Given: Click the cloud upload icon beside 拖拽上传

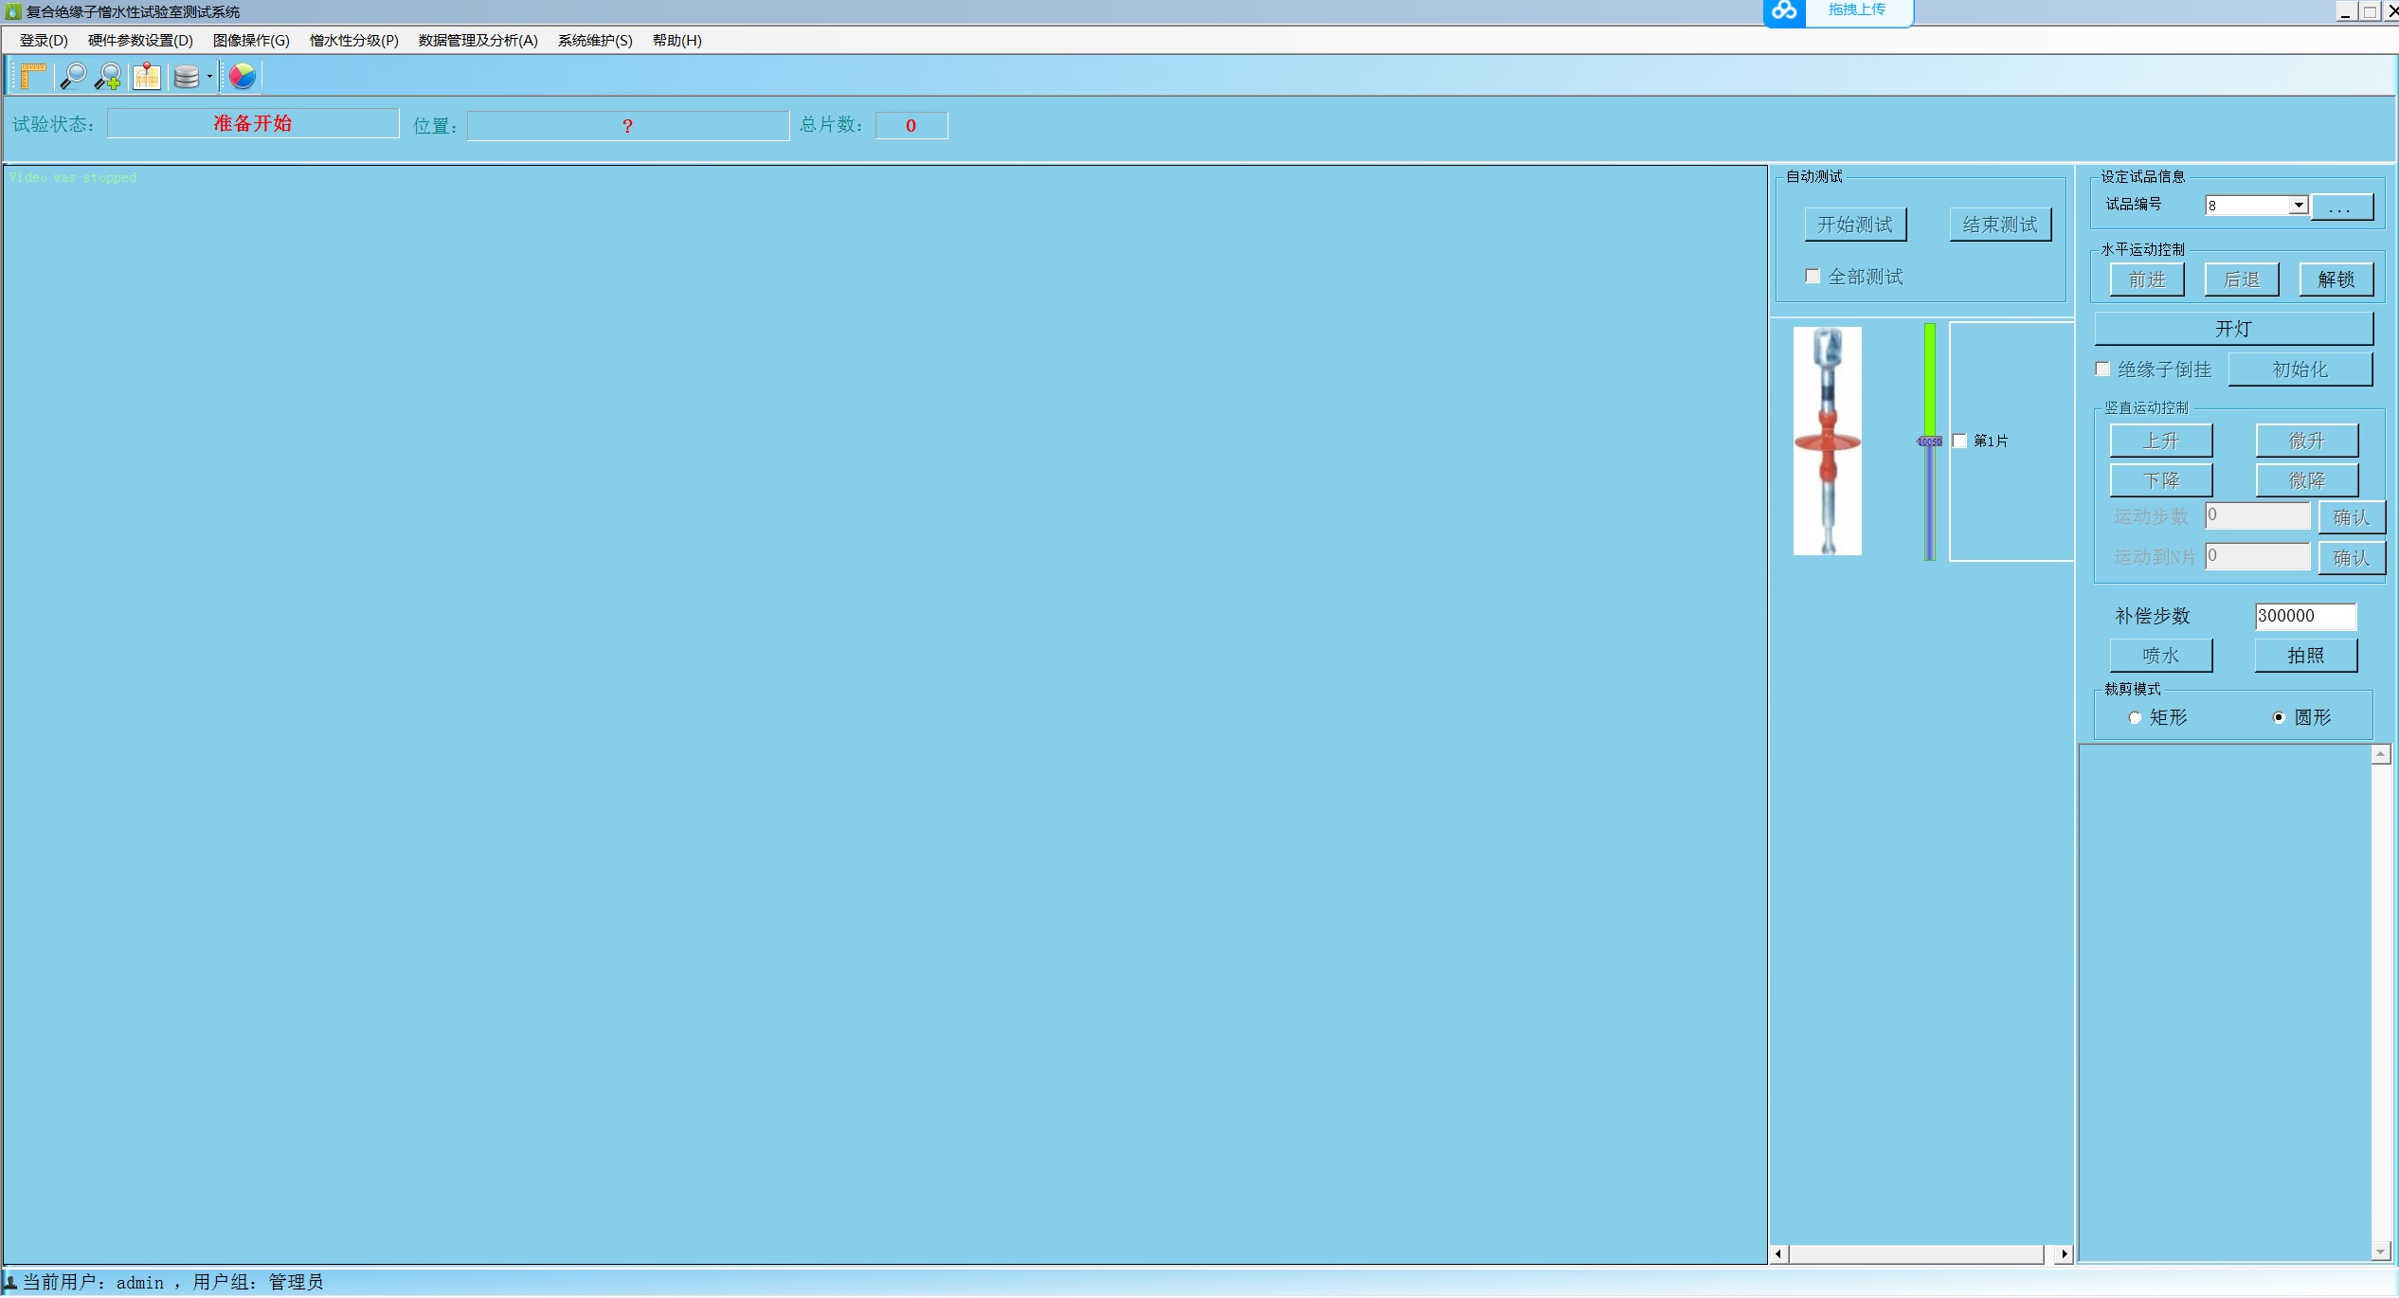Looking at the screenshot, I should point(1784,11).
